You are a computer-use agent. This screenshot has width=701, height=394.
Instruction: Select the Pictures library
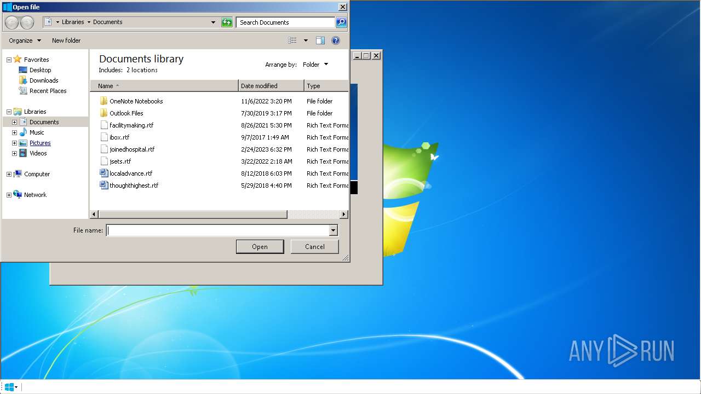(40, 143)
